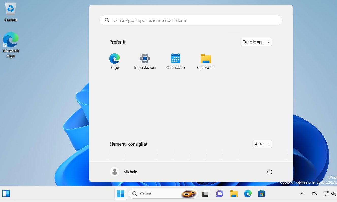This screenshot has height=202, width=337.
Task: Click the ITA language indicator
Action: (x=314, y=194)
